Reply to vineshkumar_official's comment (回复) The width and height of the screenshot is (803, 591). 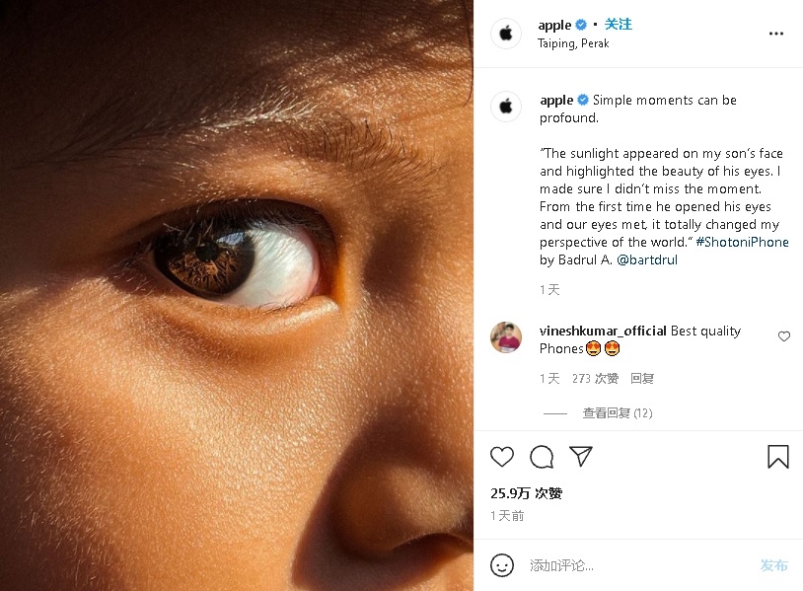(642, 379)
